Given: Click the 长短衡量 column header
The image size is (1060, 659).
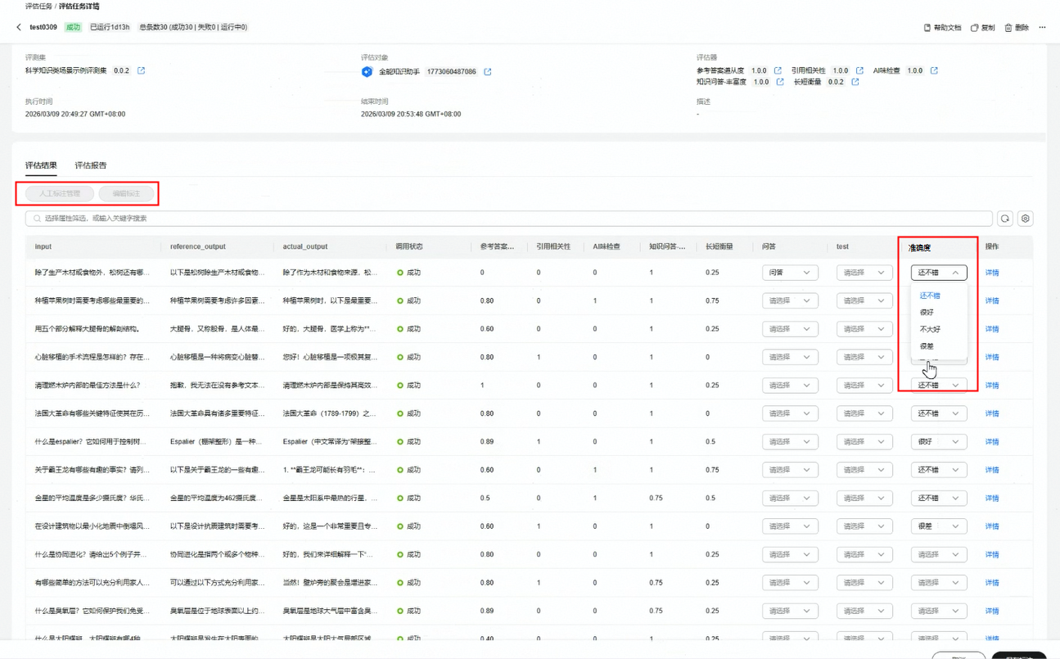Looking at the screenshot, I should point(719,246).
